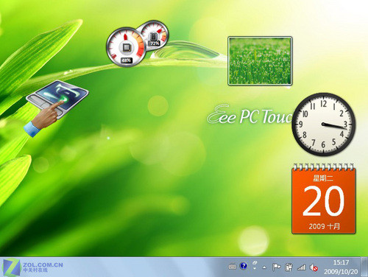Click the memory usage meter gadget dial
The image size is (368, 277).
[x=155, y=35]
